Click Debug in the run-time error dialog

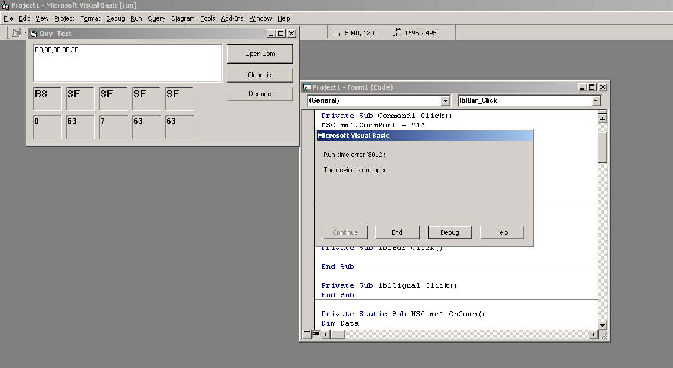450,232
